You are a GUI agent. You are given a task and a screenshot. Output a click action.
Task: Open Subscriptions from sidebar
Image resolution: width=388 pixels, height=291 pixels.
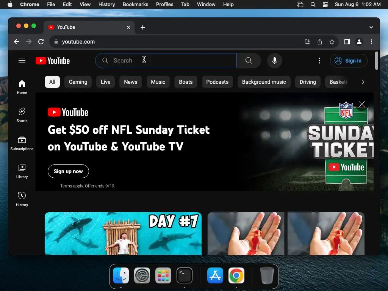[22, 143]
